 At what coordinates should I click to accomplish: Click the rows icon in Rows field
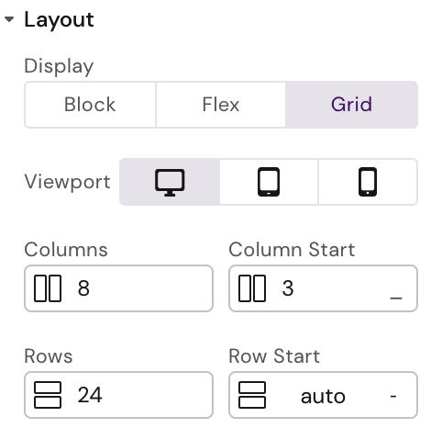pyautogui.click(x=48, y=395)
